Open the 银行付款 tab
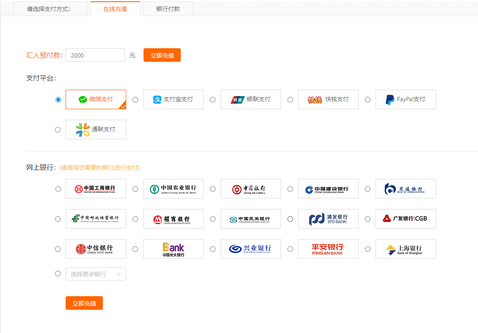The height and width of the screenshot is (333, 478). pos(168,9)
